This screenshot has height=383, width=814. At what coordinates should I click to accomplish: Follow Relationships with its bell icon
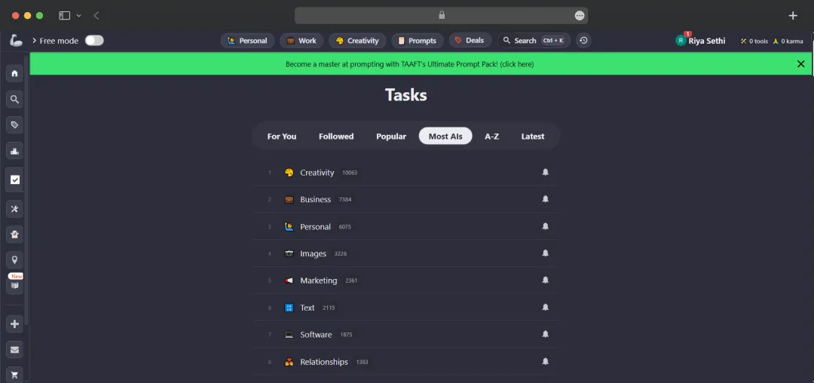point(545,361)
